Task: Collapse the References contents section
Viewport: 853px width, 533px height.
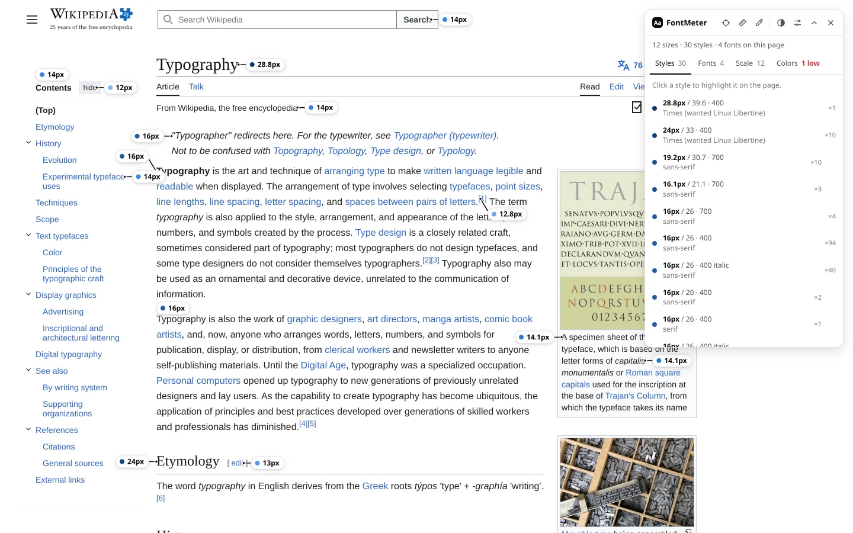Action: tap(28, 429)
